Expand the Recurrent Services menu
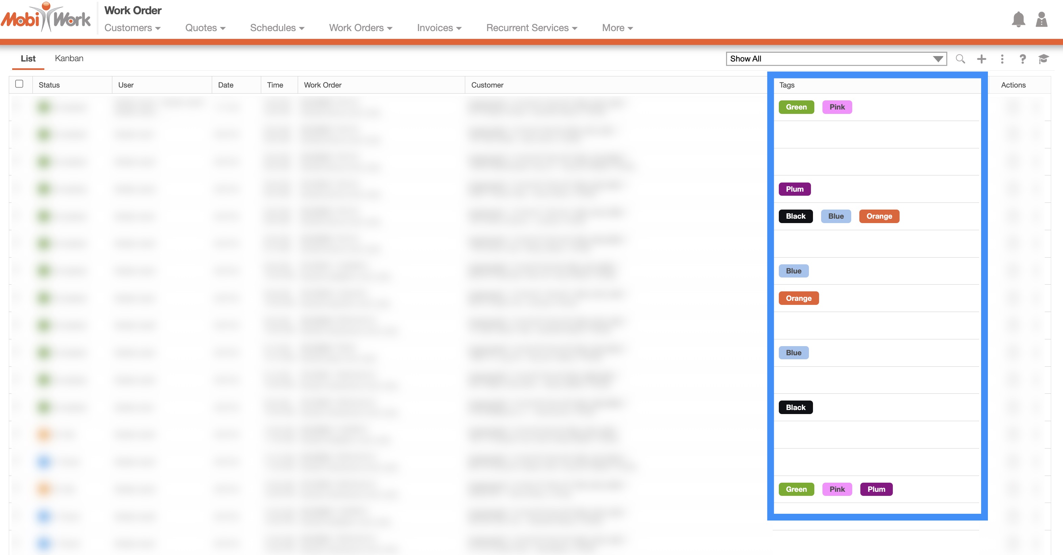The image size is (1063, 555). tap(531, 28)
